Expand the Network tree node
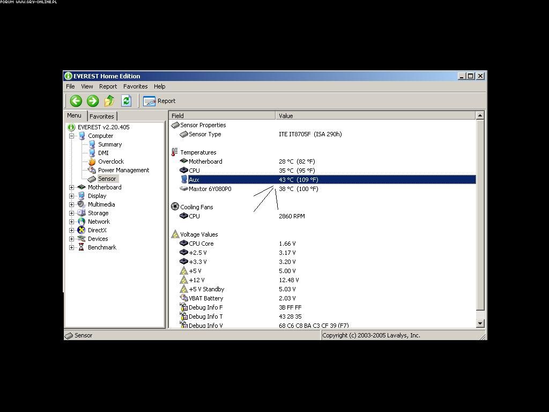The height and width of the screenshot is (412, 549). [x=71, y=222]
